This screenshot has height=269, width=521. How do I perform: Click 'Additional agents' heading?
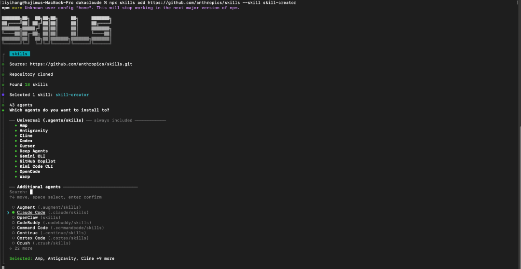coord(39,187)
